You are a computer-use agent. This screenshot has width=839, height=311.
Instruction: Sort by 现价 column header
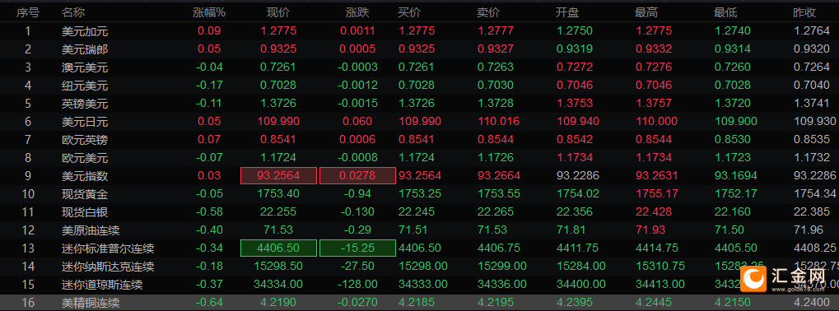pyautogui.click(x=278, y=12)
